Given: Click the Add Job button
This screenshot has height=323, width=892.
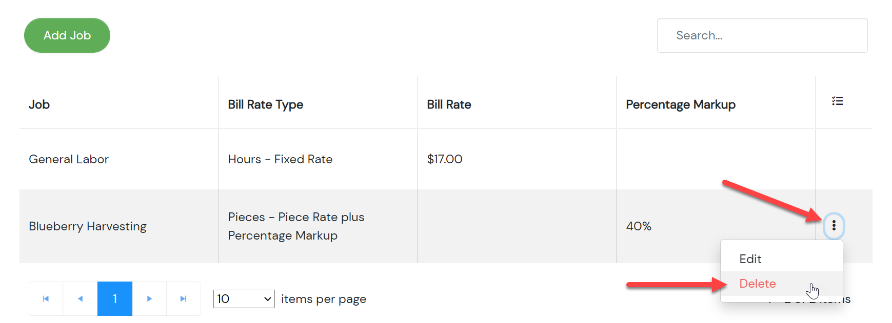Looking at the screenshot, I should click(67, 35).
